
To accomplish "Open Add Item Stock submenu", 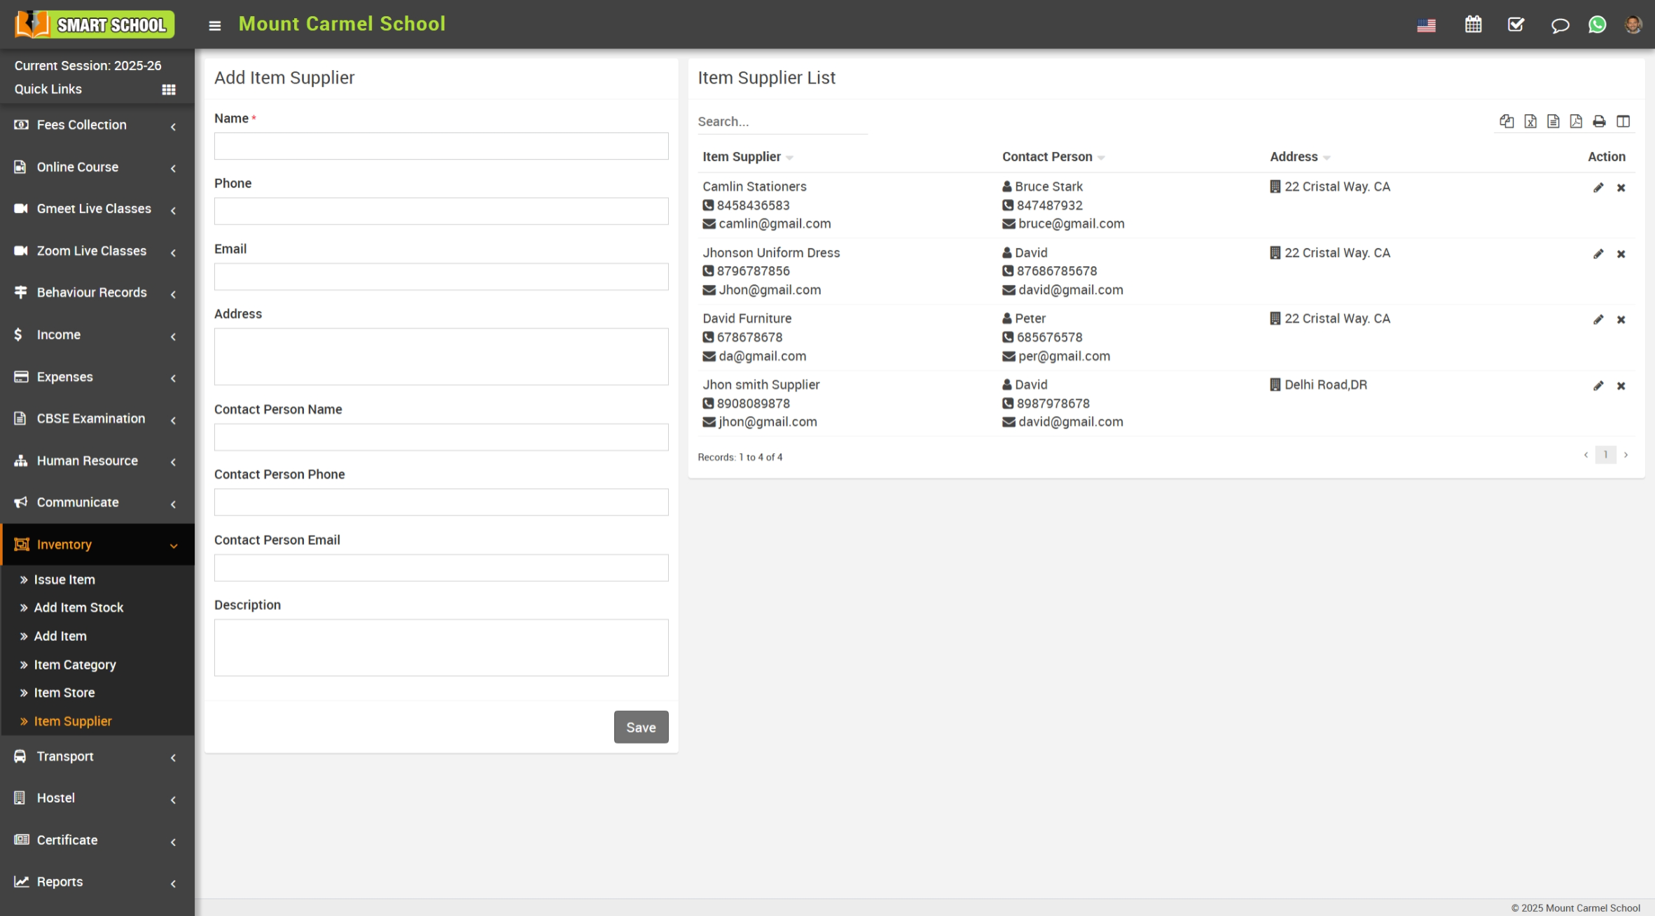I will tap(78, 608).
